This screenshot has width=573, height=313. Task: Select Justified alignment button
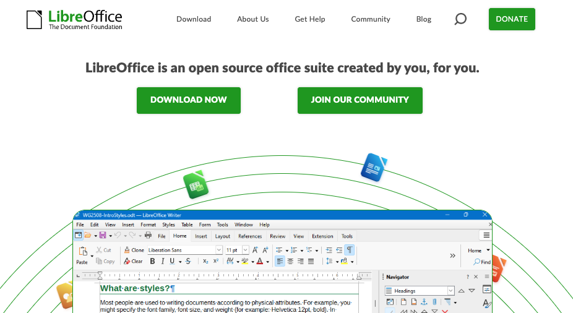[311, 261]
